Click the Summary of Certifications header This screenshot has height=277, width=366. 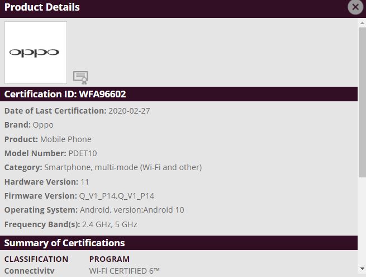(65, 243)
